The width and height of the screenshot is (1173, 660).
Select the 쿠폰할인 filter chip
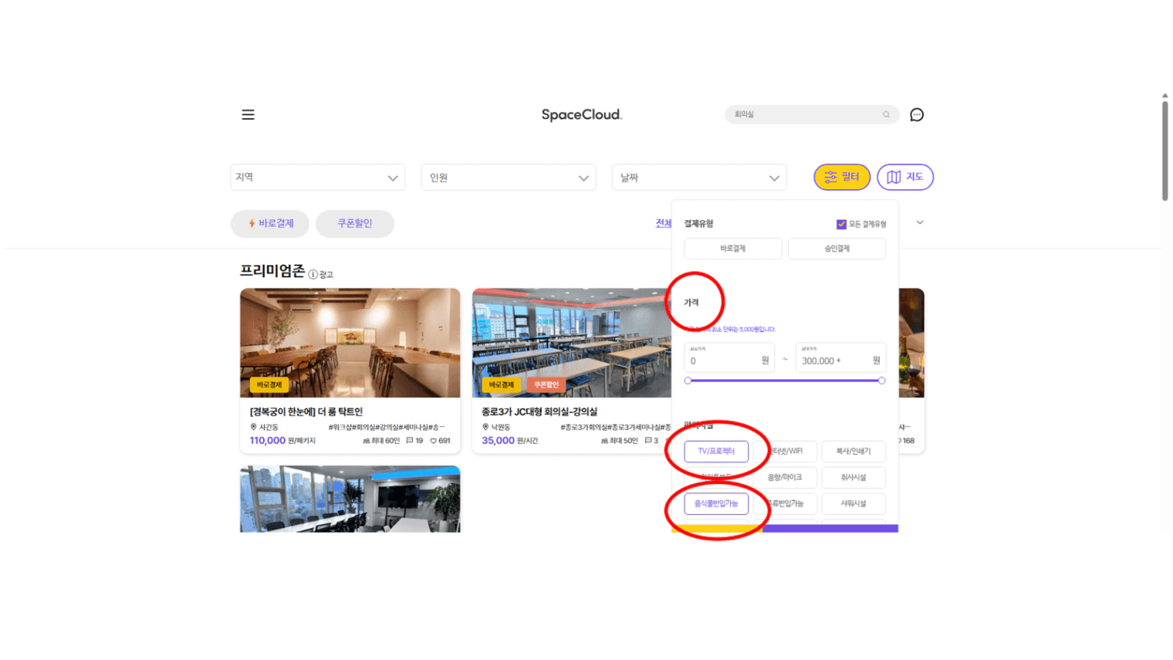point(354,224)
